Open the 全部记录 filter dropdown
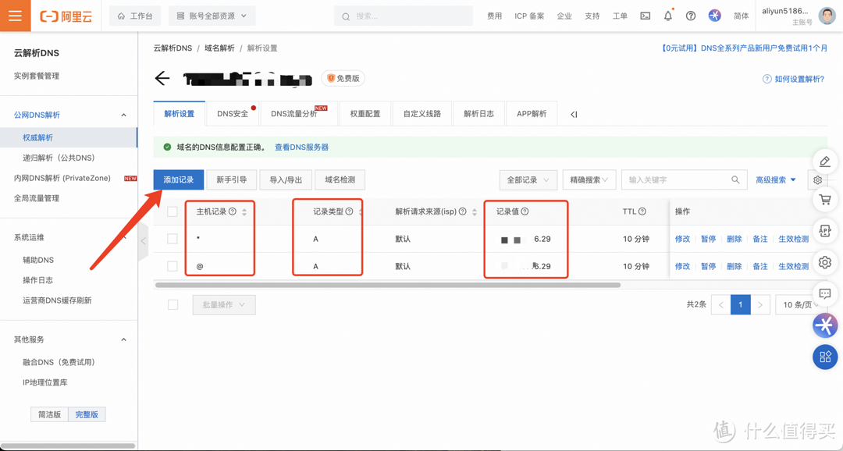Viewport: 843px width, 451px height. 529,179
